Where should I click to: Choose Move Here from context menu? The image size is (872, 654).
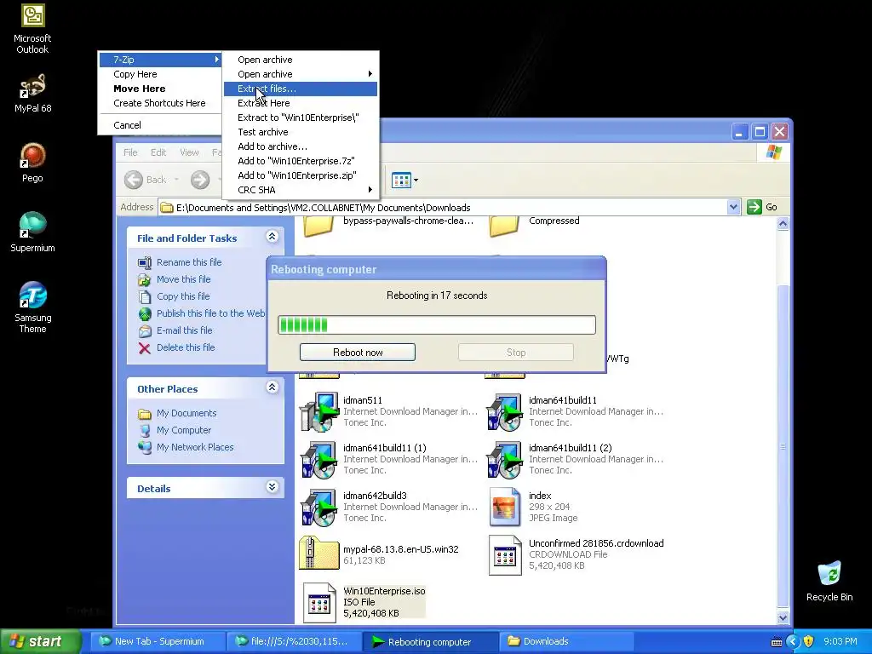click(x=159, y=89)
